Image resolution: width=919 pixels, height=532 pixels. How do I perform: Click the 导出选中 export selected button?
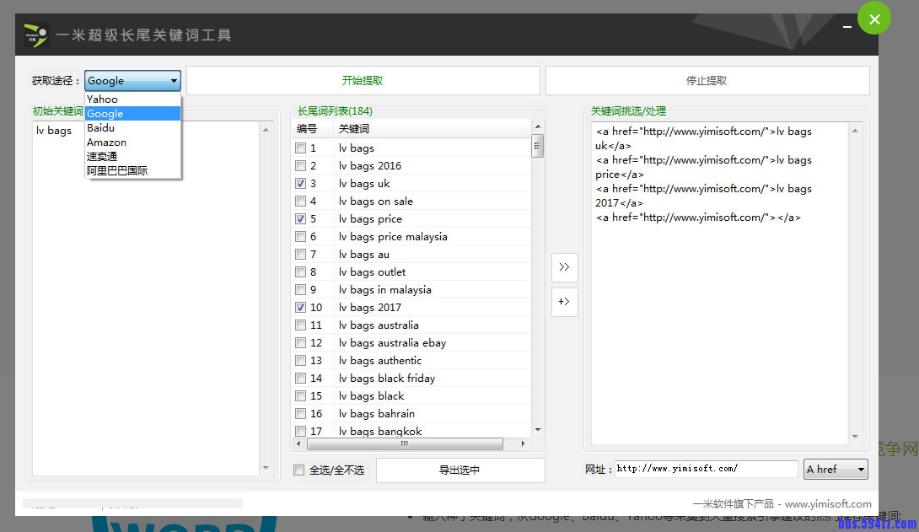click(x=460, y=470)
